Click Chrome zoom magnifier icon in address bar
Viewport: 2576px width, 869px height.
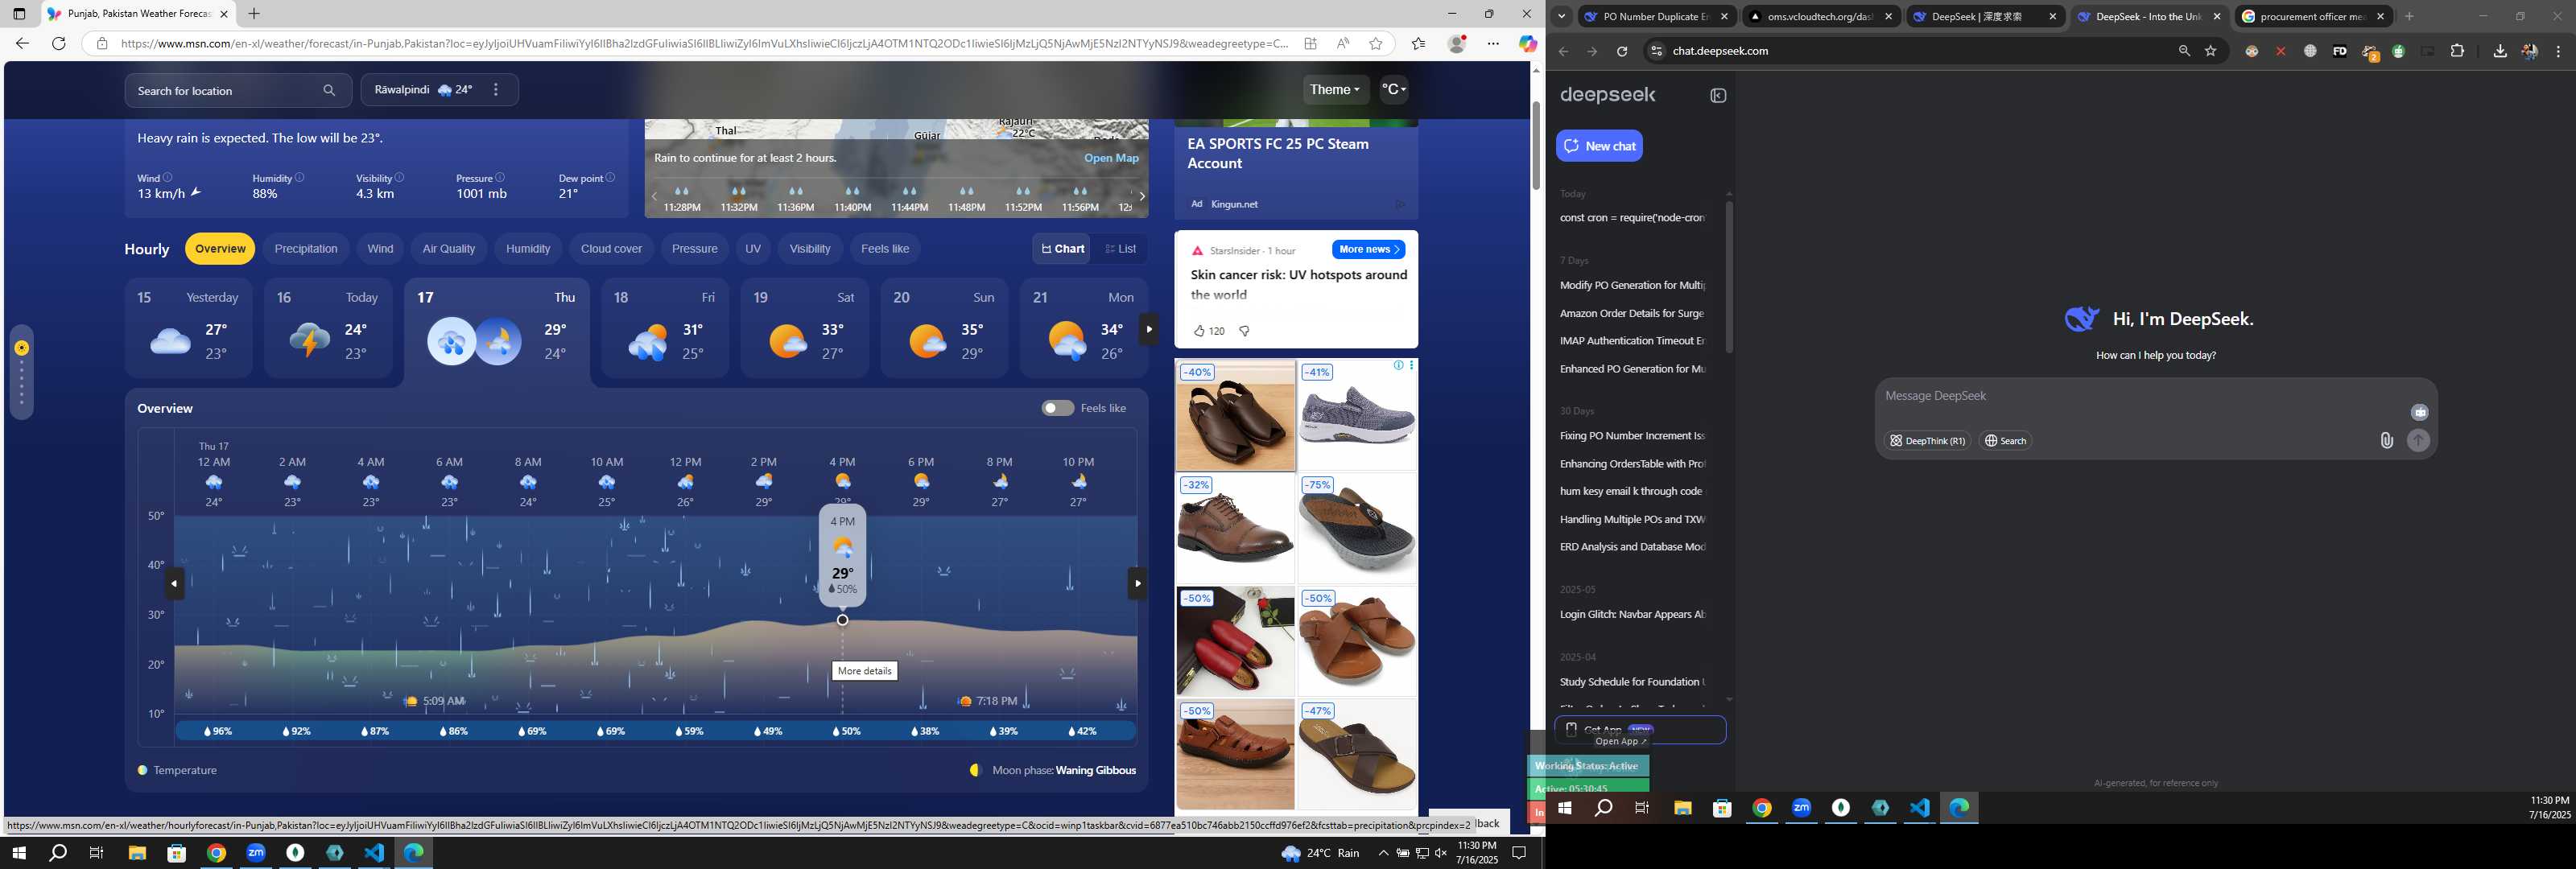click(2184, 51)
